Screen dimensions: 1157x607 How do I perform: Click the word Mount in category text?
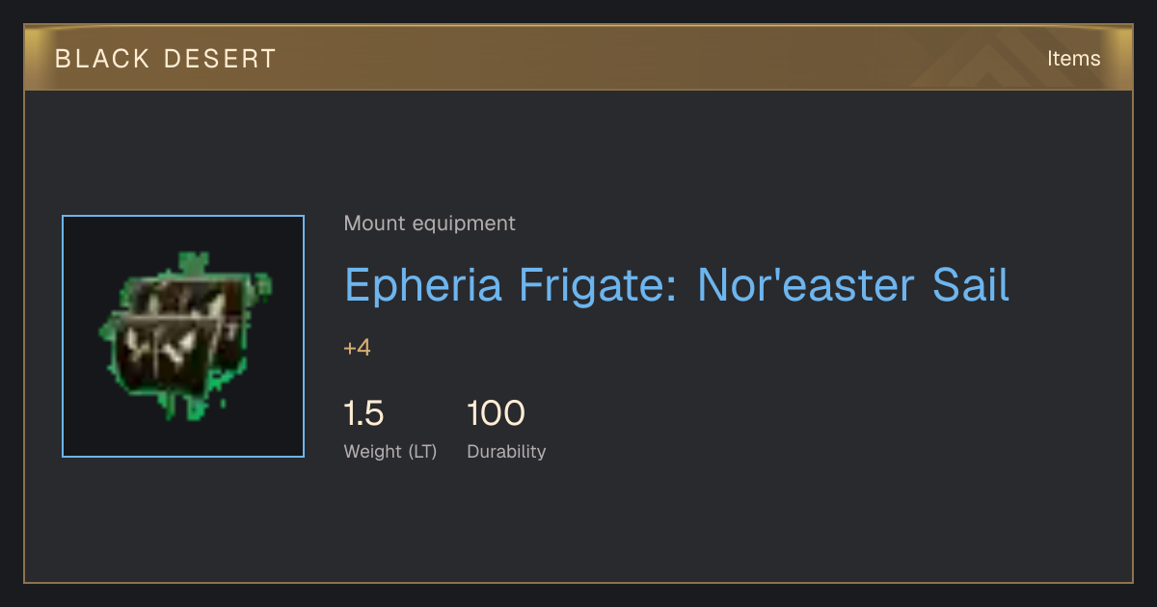pyautogui.click(x=375, y=224)
